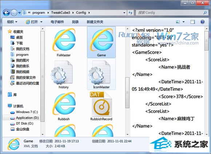Select 计算机 in the navigation pane
The width and height of the screenshot is (211, 154).
pos(16,106)
